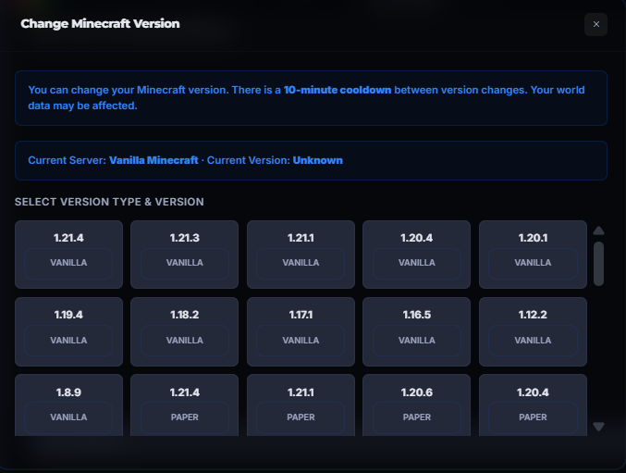Click the scroll down arrow in version list
The width and height of the screenshot is (626, 473).
[x=598, y=426]
